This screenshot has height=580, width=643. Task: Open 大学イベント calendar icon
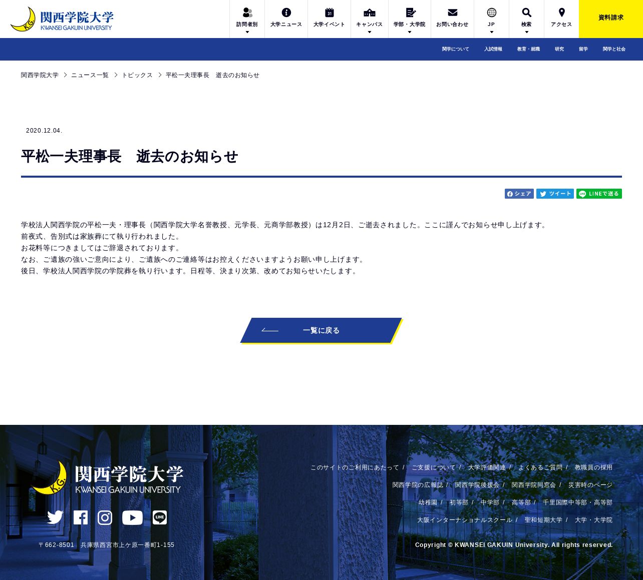(x=329, y=13)
